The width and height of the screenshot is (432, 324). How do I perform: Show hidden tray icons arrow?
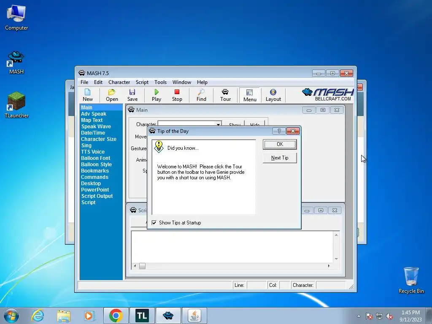tap(359, 316)
